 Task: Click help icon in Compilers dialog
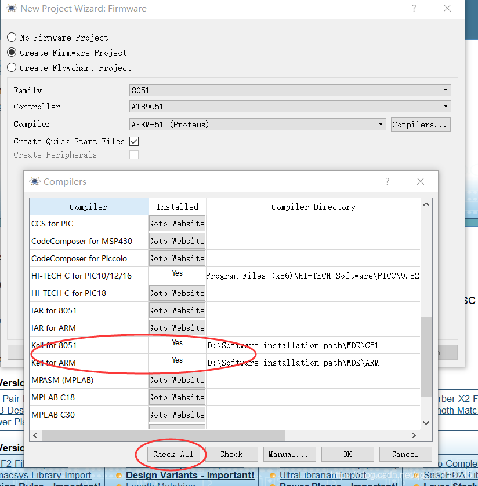pos(387,181)
